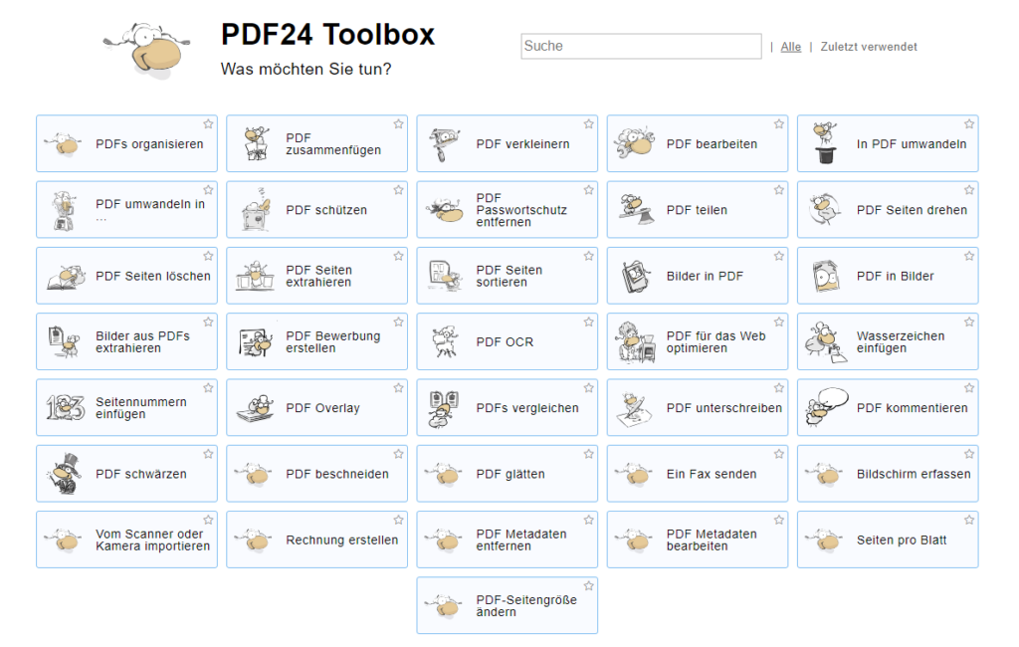Focus the Suche search field
Viewport: 1019px width, 647px height.
641,46
